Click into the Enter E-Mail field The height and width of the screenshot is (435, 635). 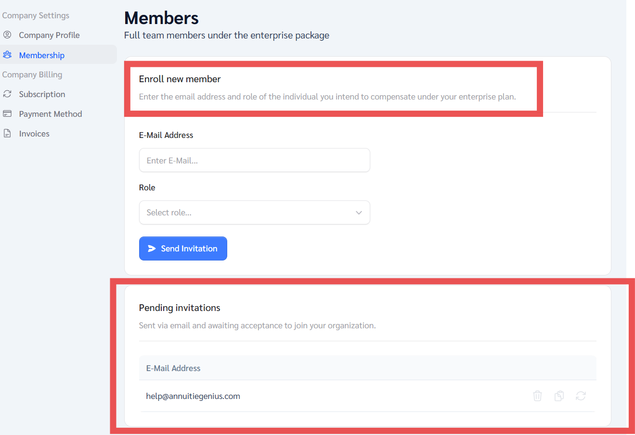[254, 161]
